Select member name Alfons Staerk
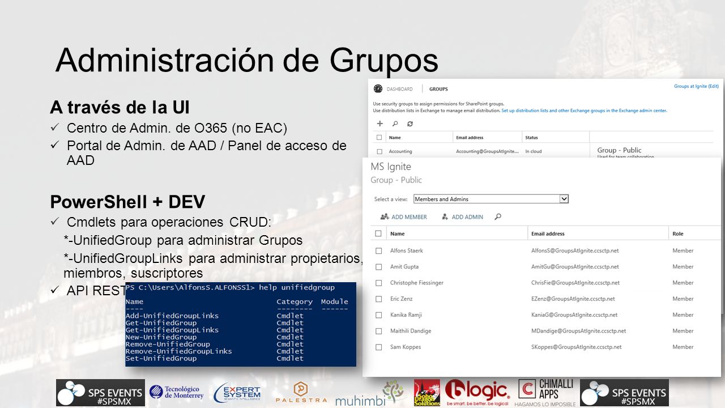Image resolution: width=725 pixels, height=408 pixels. click(407, 250)
